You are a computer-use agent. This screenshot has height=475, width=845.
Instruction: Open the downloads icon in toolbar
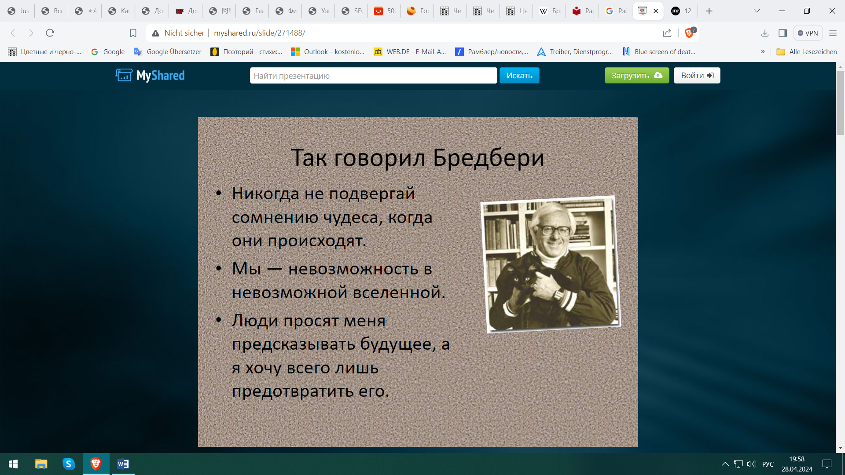(765, 33)
